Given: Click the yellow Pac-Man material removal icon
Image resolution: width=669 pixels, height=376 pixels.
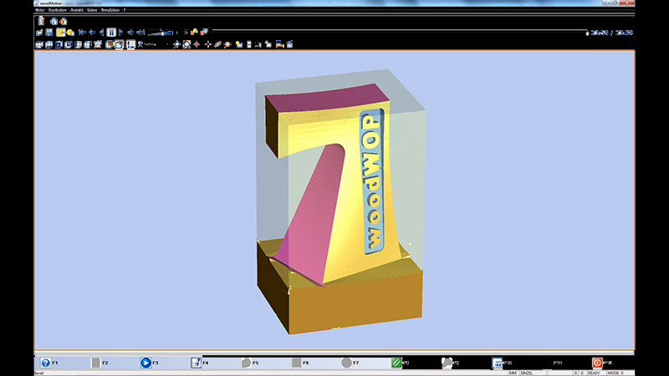Looking at the screenshot, I should click(x=62, y=33).
